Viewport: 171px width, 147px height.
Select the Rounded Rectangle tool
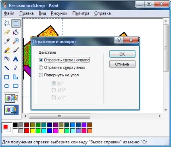(x=16, y=86)
